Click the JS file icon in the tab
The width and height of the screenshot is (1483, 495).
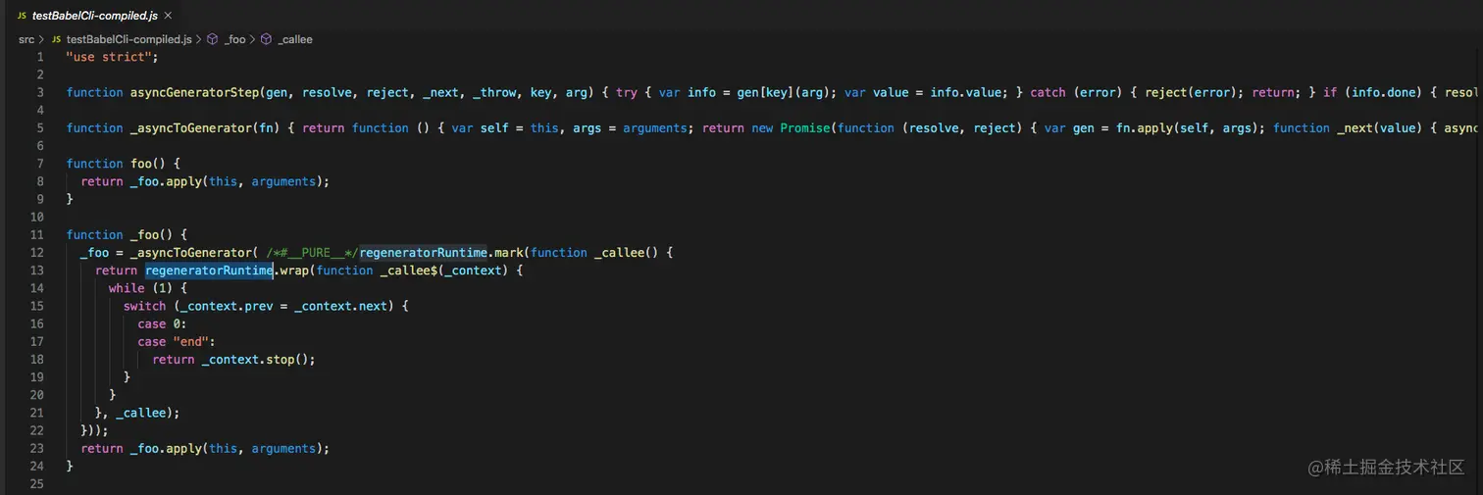tap(22, 16)
